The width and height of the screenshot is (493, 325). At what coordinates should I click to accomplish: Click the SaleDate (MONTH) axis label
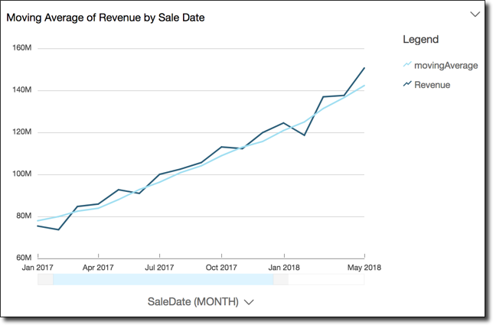[193, 301]
